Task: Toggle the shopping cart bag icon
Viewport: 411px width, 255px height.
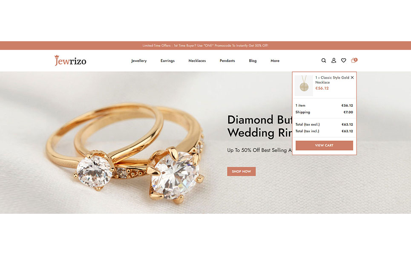Action: (x=354, y=60)
